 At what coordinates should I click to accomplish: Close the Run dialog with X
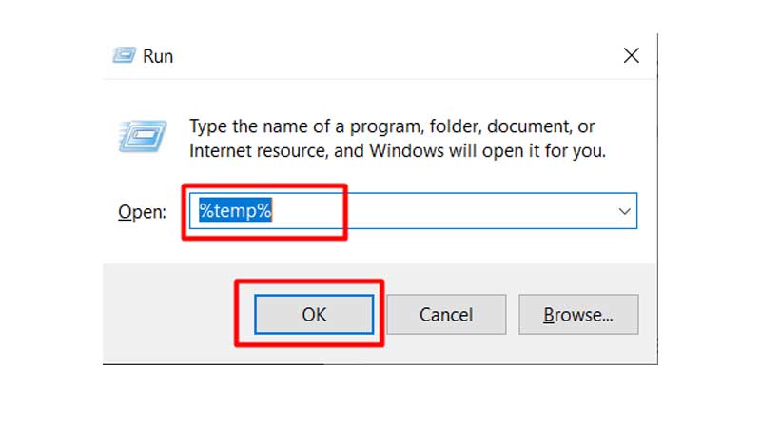[631, 56]
